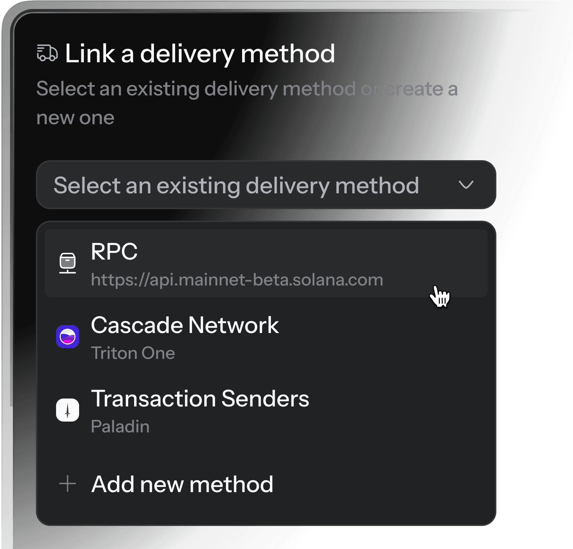Click the purple Cascade Network logo

(68, 337)
